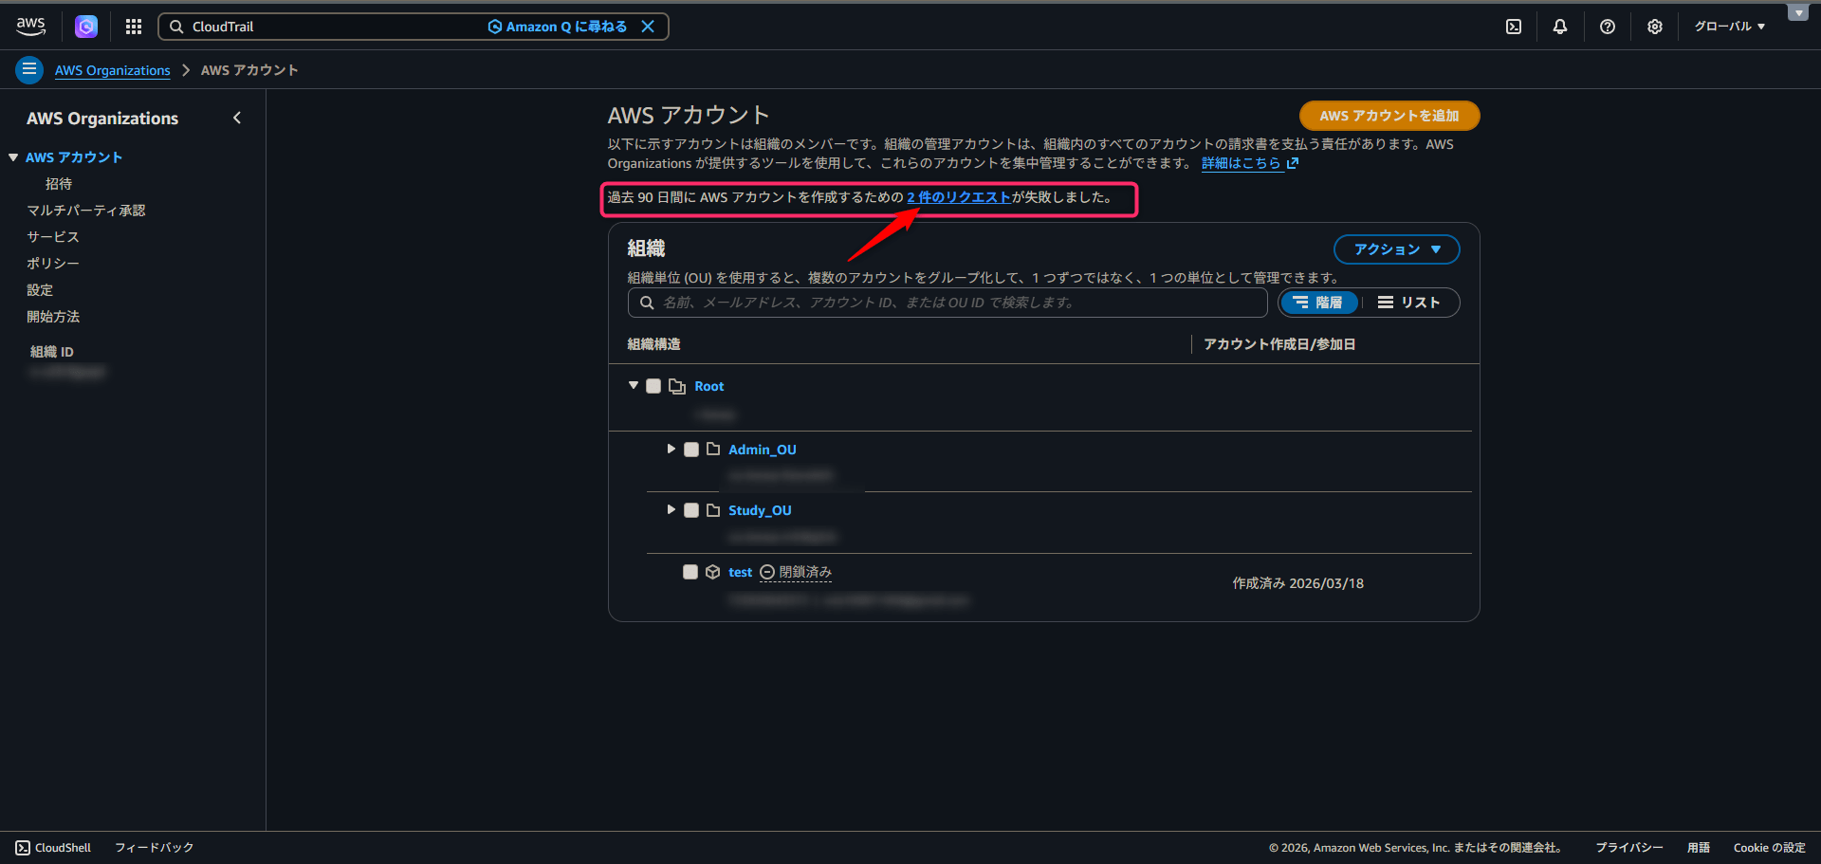The height and width of the screenshot is (864, 1821).
Task: Open the settings gear in top bar
Action: coord(1655,27)
